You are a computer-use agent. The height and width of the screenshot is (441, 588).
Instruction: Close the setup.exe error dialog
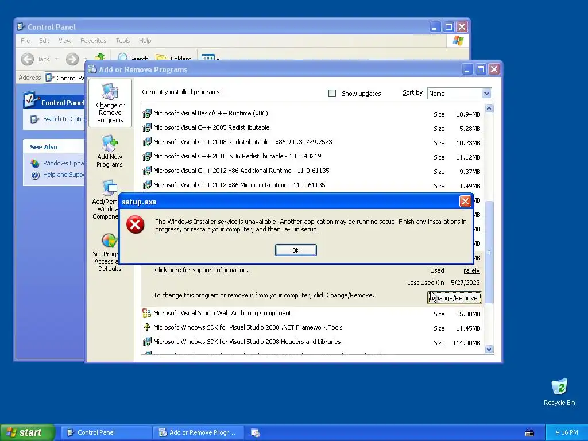click(x=465, y=202)
